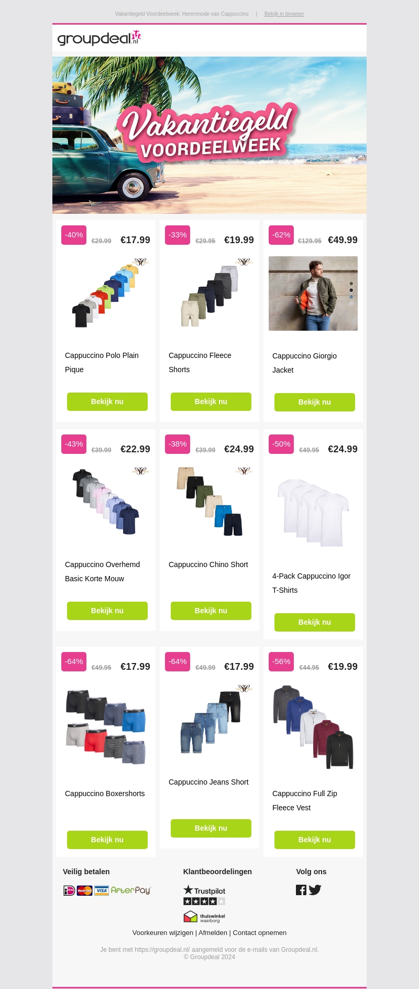
Task: Click 'Bekijk nu' under Cappuccino Giorgio Jacket
Action: (315, 402)
